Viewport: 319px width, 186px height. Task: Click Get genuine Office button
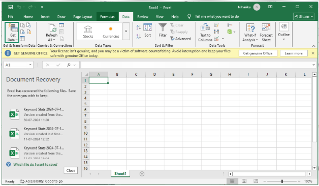[x=258, y=53]
